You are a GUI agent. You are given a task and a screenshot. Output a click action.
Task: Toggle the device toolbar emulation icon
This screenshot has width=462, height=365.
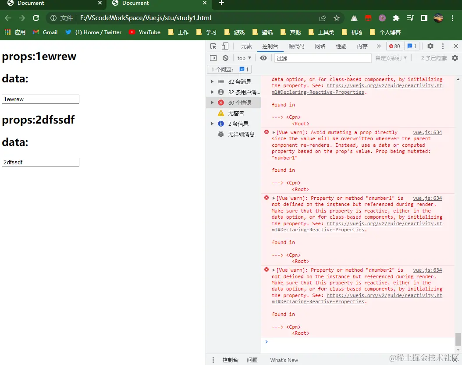click(225, 46)
